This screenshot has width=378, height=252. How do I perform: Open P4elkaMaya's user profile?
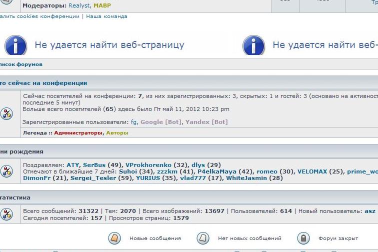216,171
